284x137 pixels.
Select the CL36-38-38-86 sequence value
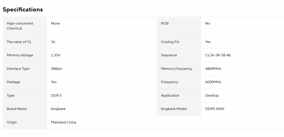point(218,55)
